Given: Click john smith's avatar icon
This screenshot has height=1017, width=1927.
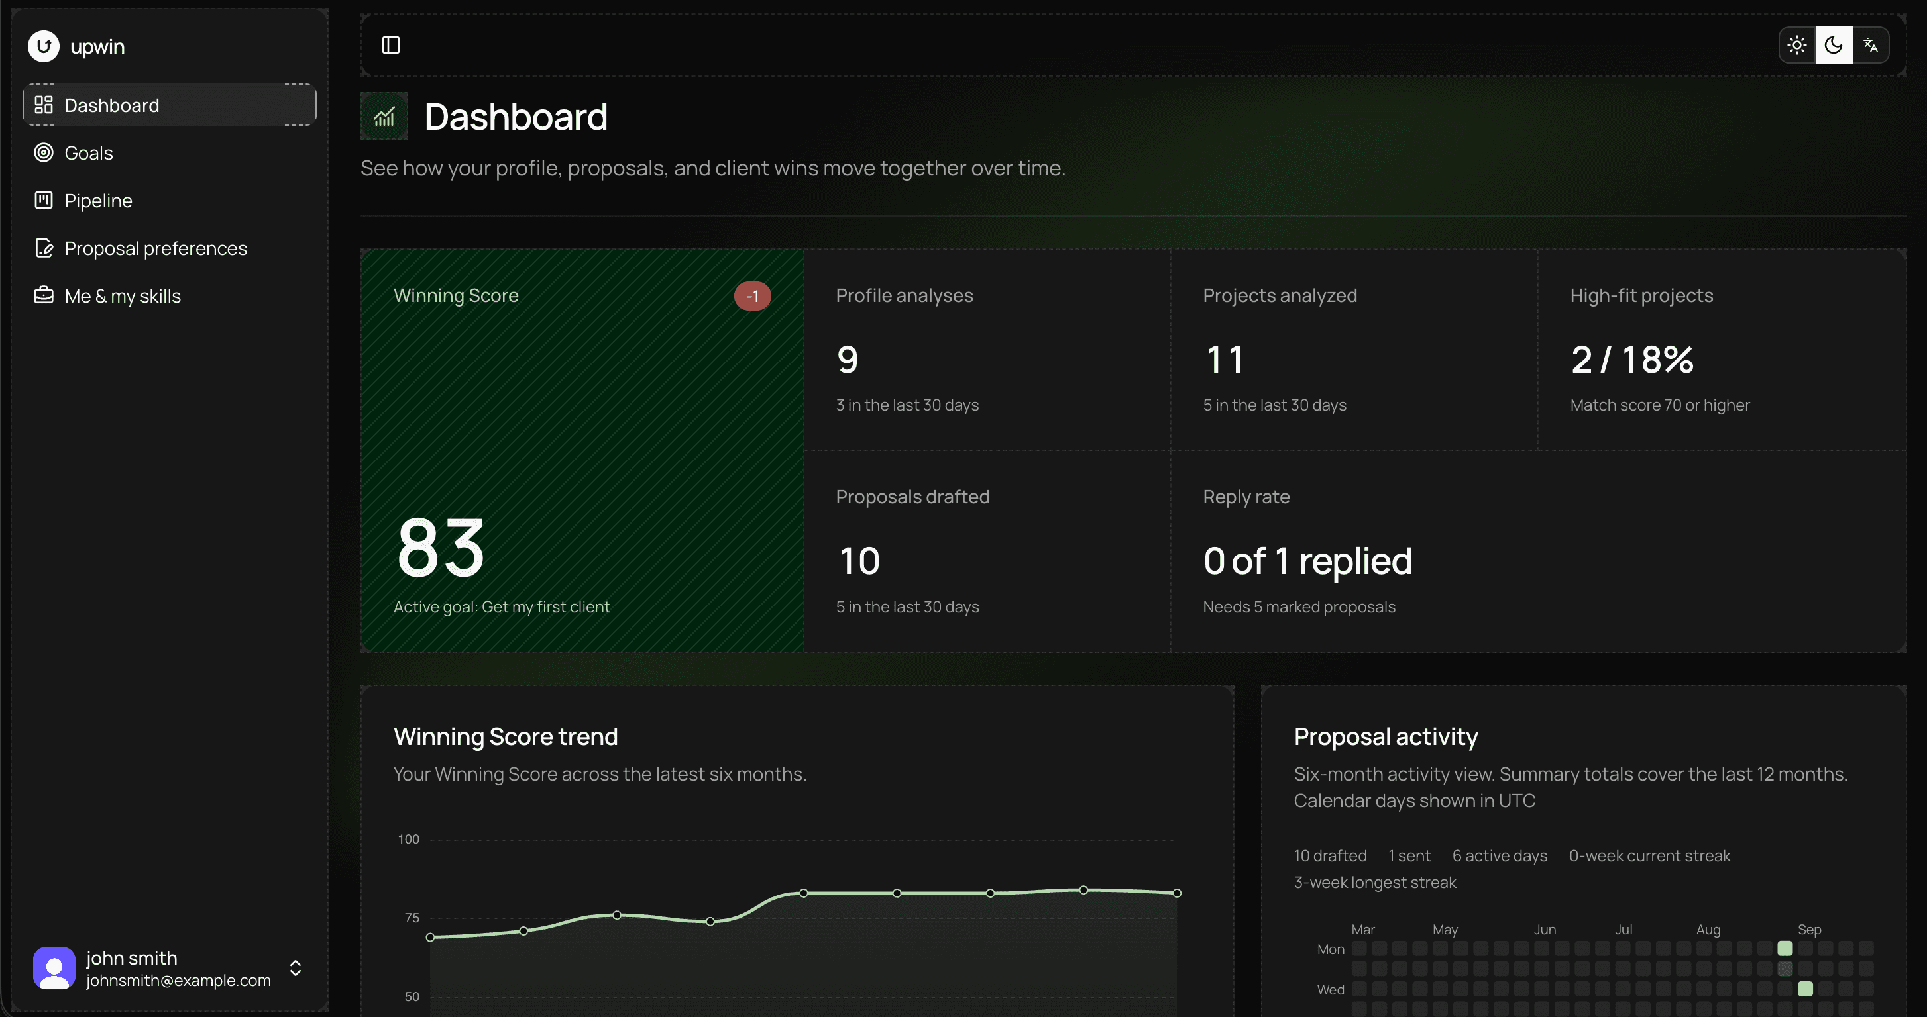Looking at the screenshot, I should [54, 969].
